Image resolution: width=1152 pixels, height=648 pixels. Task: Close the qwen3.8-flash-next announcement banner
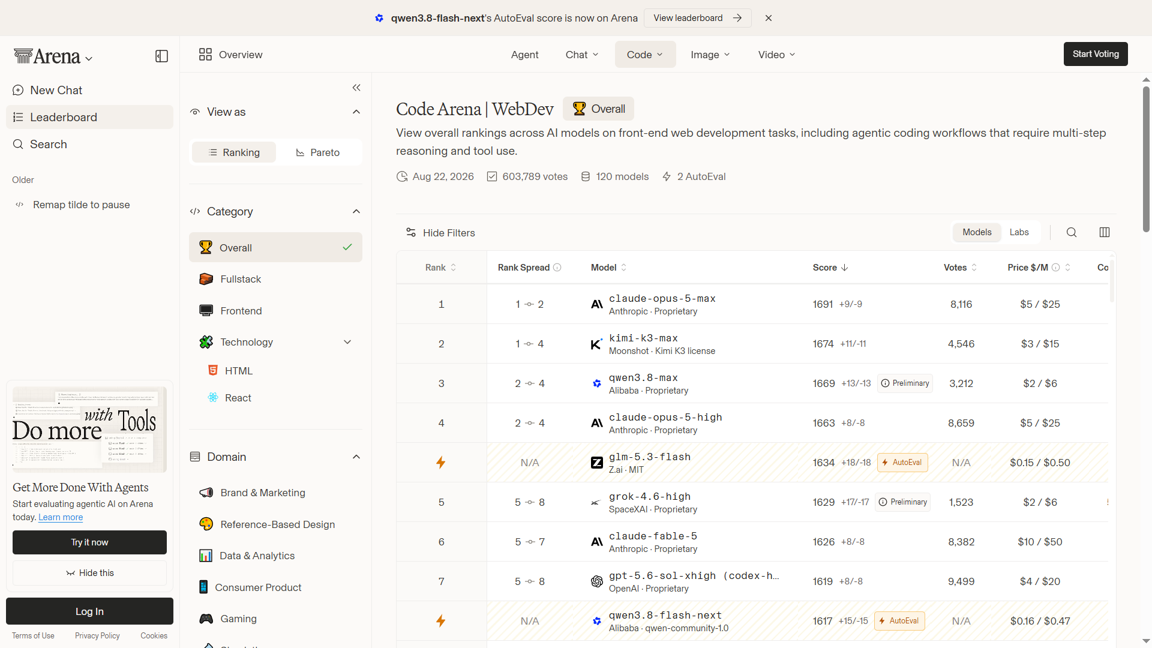(769, 18)
